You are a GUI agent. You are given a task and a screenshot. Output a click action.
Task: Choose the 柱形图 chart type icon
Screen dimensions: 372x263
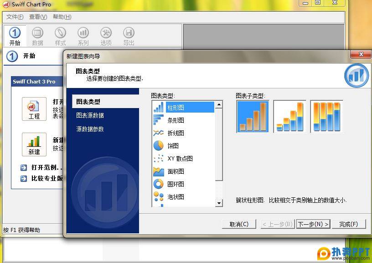[159, 107]
